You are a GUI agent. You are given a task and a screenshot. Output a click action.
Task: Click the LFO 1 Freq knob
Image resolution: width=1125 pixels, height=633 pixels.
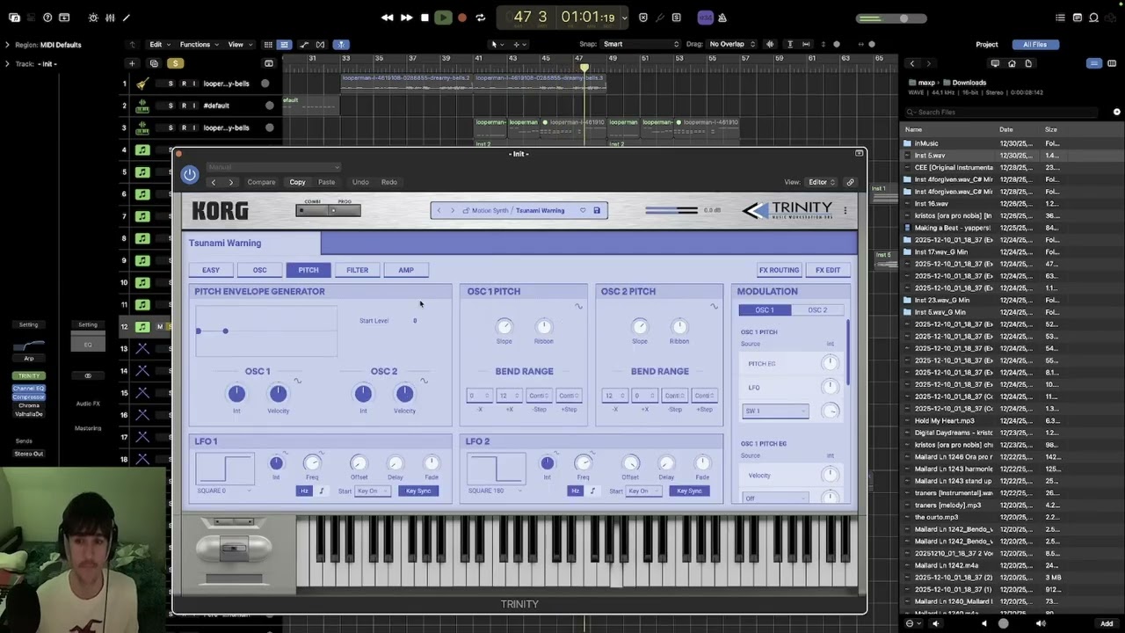click(x=312, y=463)
